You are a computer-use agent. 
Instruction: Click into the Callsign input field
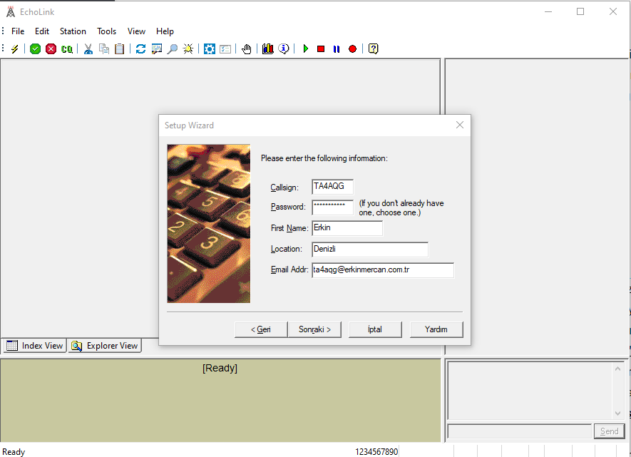(332, 187)
